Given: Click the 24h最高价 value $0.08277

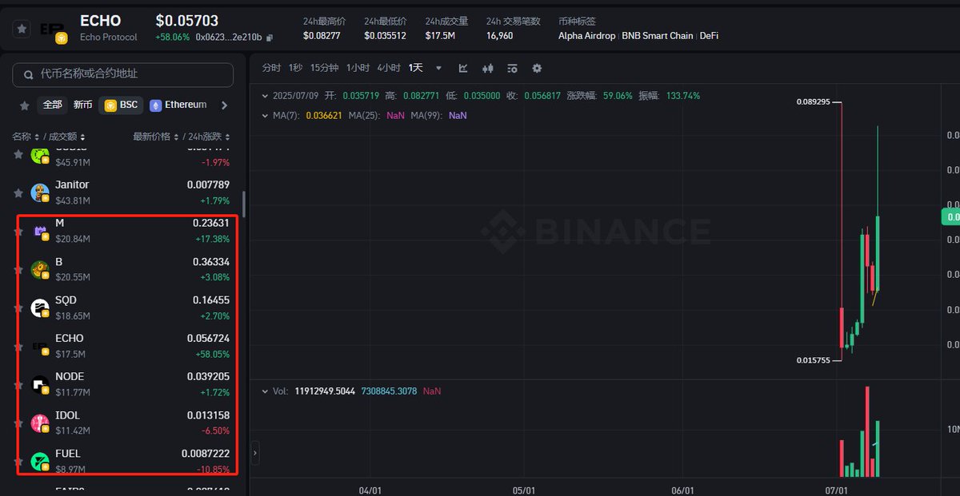Looking at the screenshot, I should (322, 36).
